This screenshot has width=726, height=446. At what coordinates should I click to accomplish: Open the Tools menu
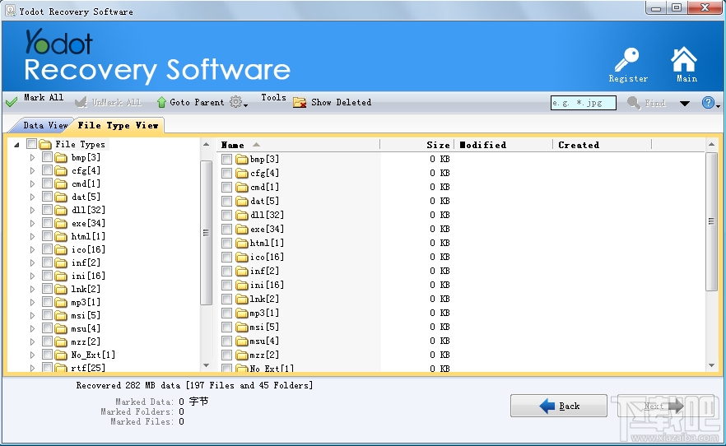273,98
